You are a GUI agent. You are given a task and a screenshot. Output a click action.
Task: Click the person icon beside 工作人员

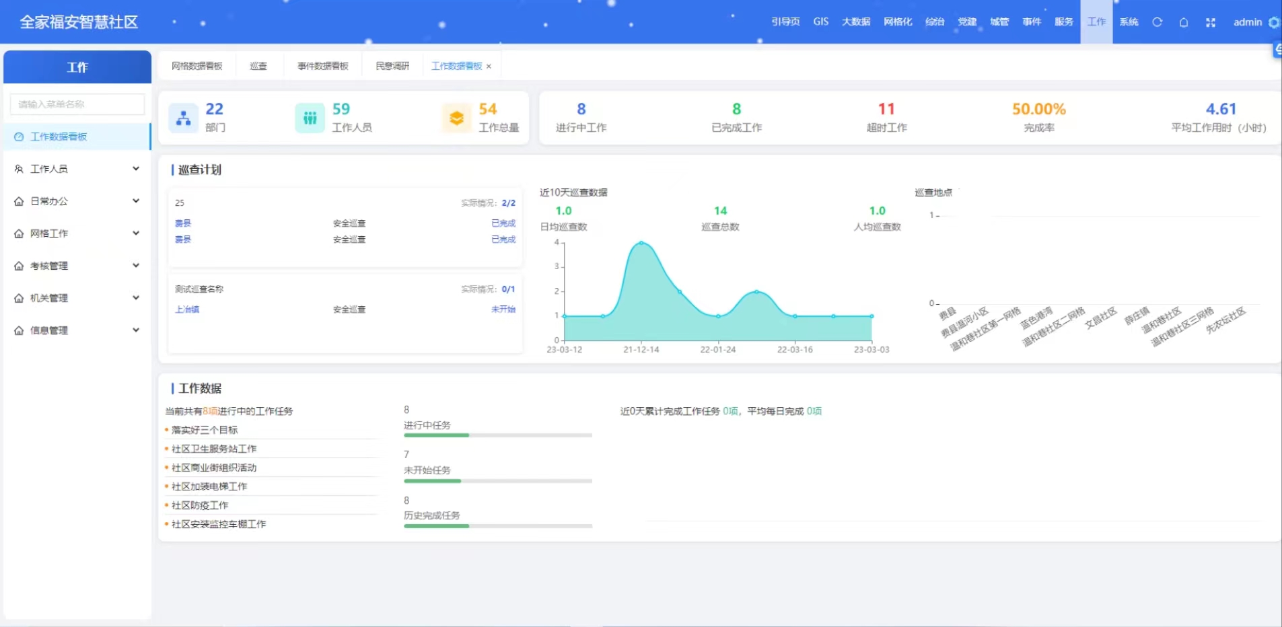click(x=19, y=169)
